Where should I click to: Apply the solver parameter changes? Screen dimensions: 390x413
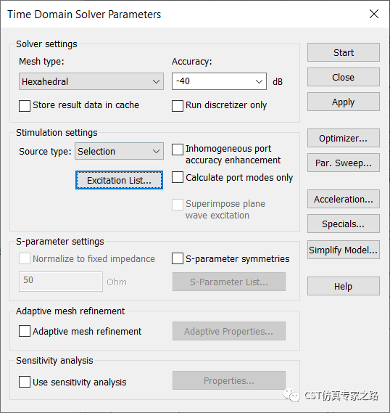(343, 102)
